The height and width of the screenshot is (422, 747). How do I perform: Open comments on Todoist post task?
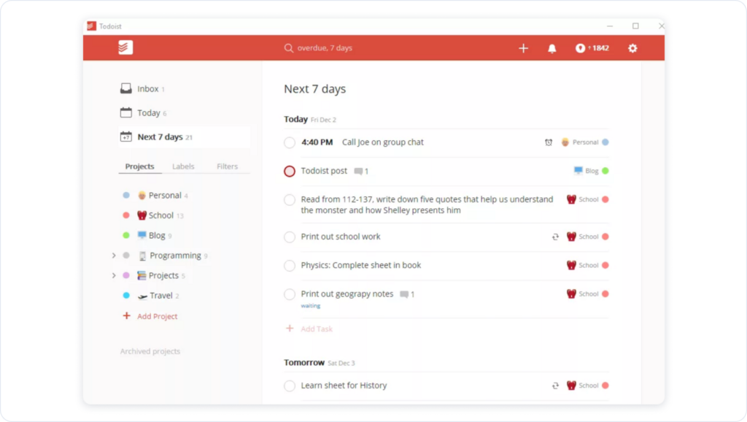pos(361,171)
